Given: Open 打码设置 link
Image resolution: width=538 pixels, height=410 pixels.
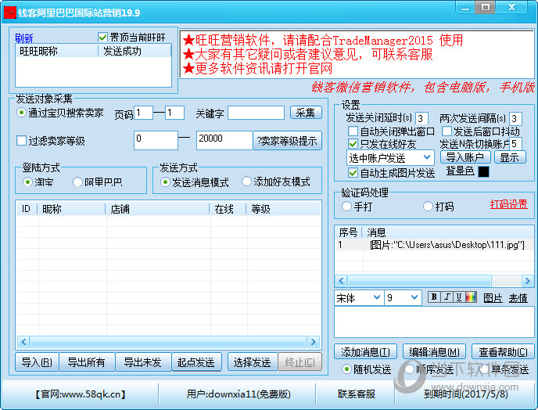Looking at the screenshot, I should coord(509,204).
